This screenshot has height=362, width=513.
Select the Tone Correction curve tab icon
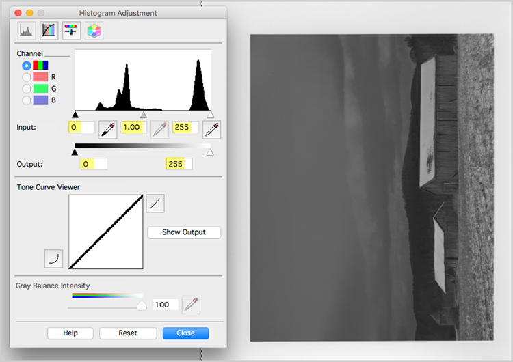[x=49, y=30]
